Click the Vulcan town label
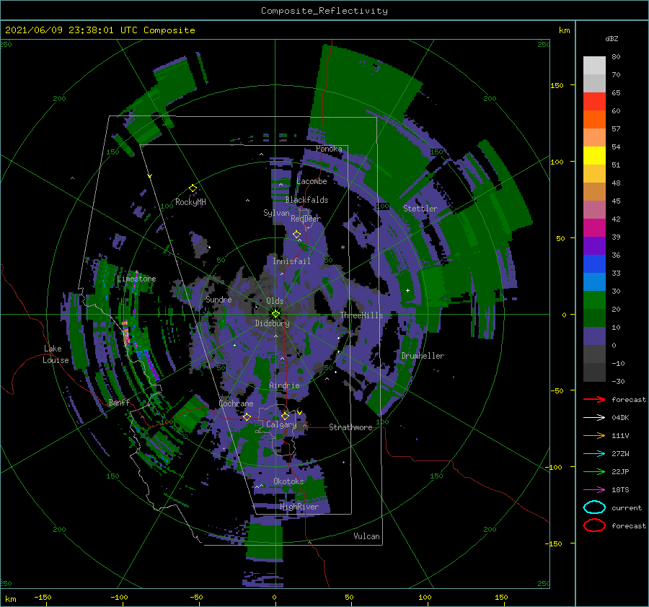 tap(367, 536)
